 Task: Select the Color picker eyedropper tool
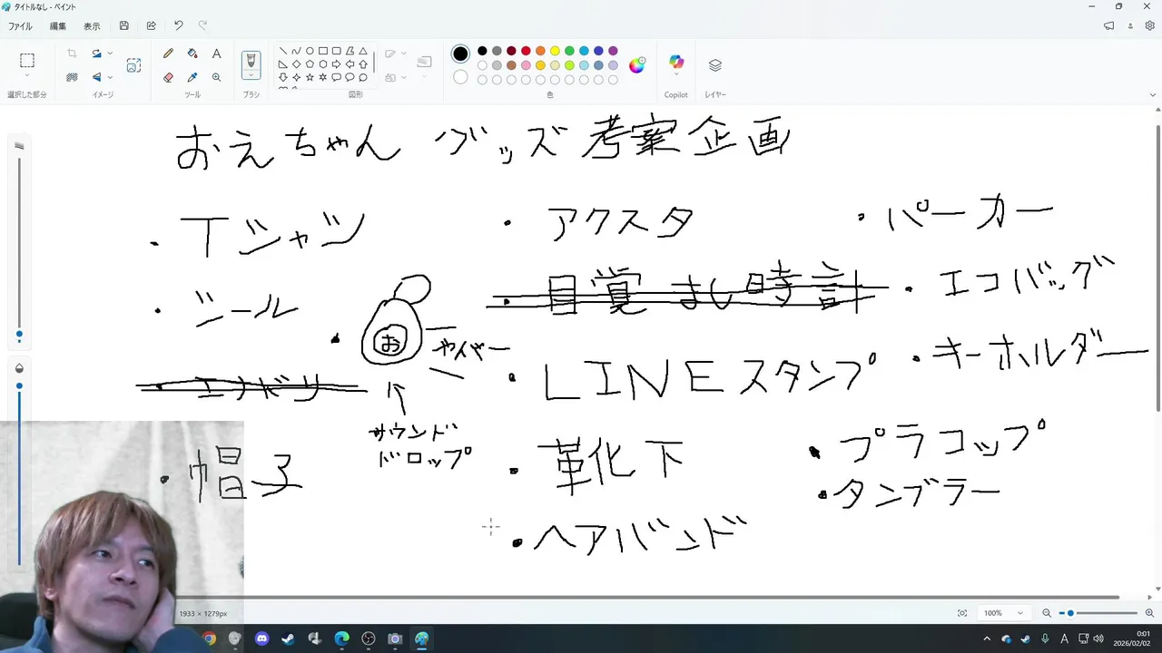(192, 77)
